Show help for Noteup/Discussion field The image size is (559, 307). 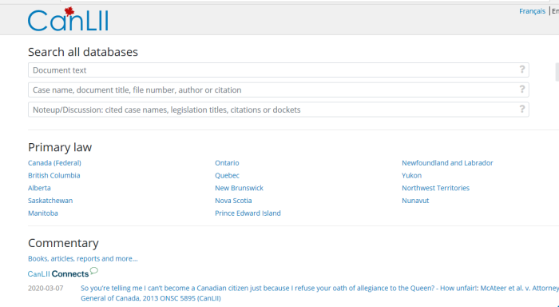point(522,109)
